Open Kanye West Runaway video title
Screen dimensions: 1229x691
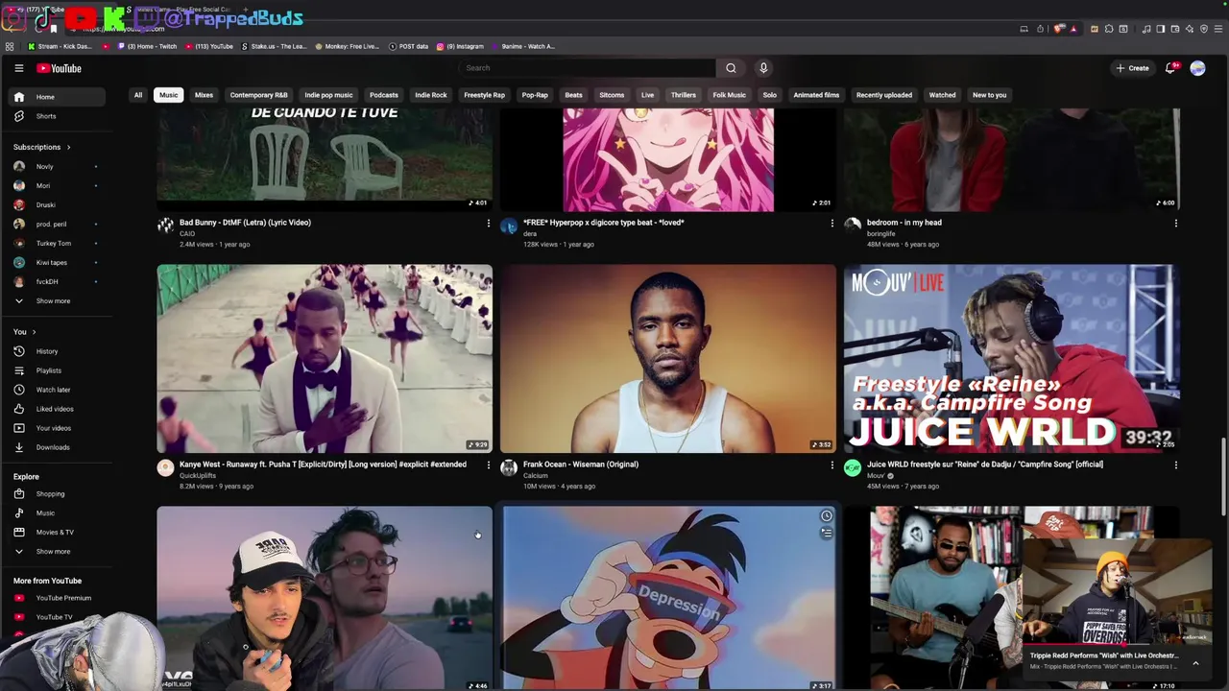tap(323, 465)
